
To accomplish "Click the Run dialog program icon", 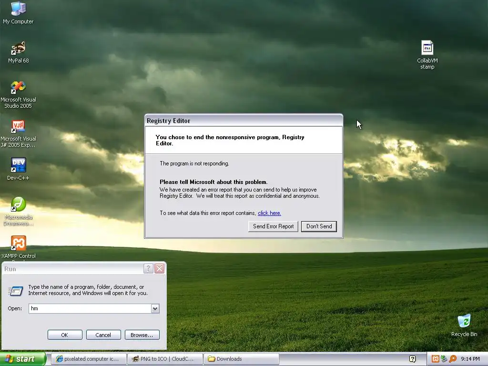I will (x=15, y=291).
